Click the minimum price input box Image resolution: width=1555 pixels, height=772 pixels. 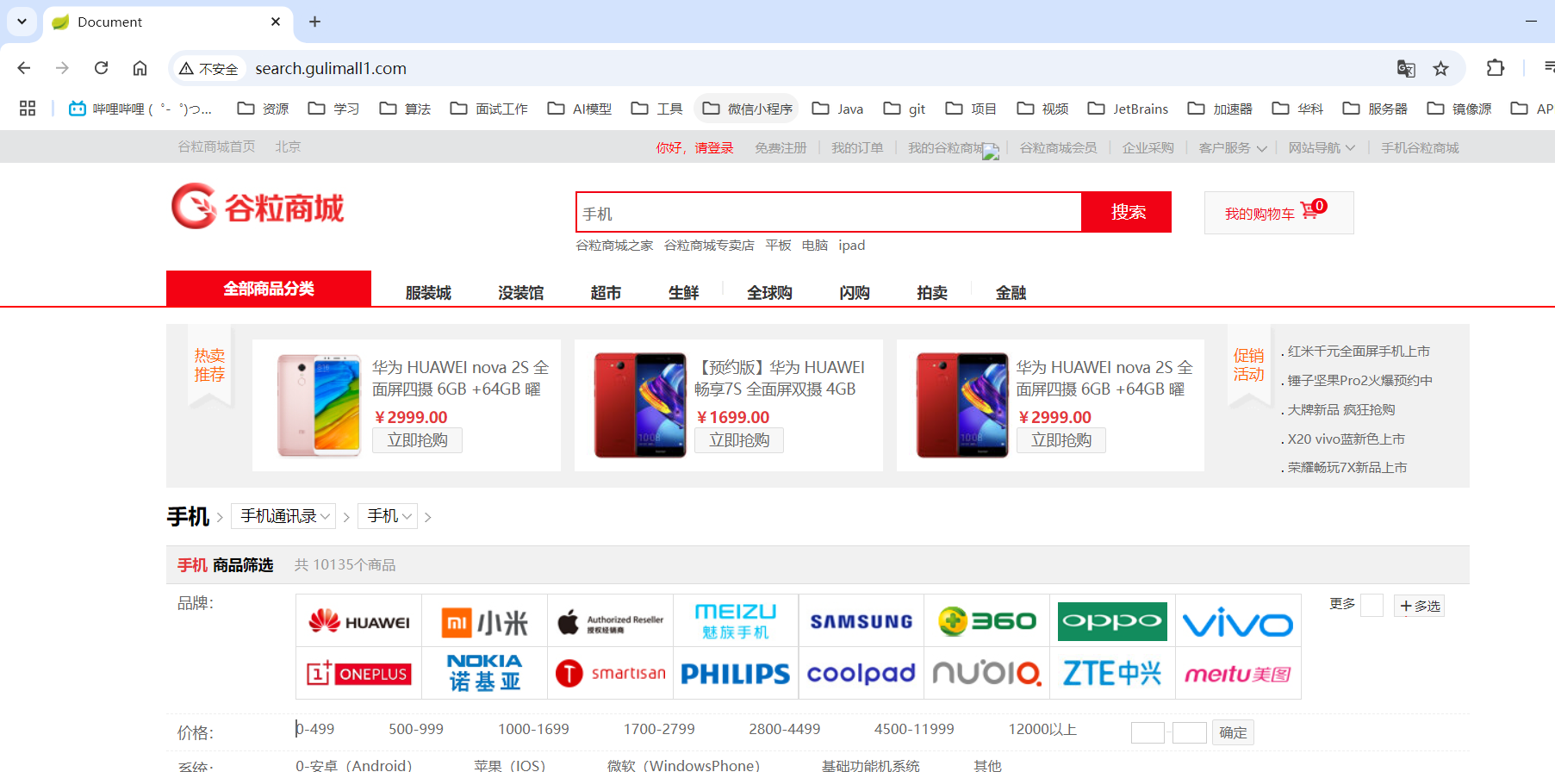1148,732
